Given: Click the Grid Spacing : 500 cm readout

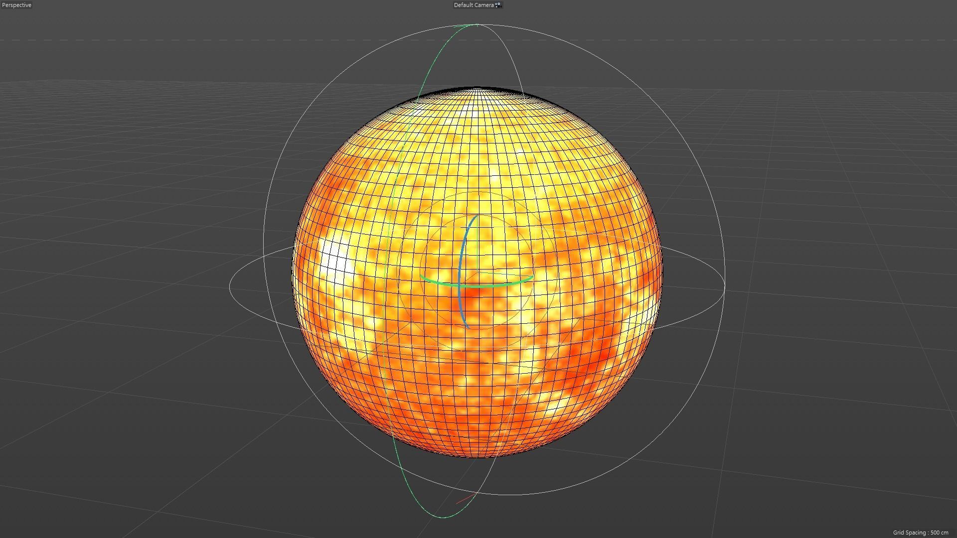Looking at the screenshot, I should (x=921, y=533).
